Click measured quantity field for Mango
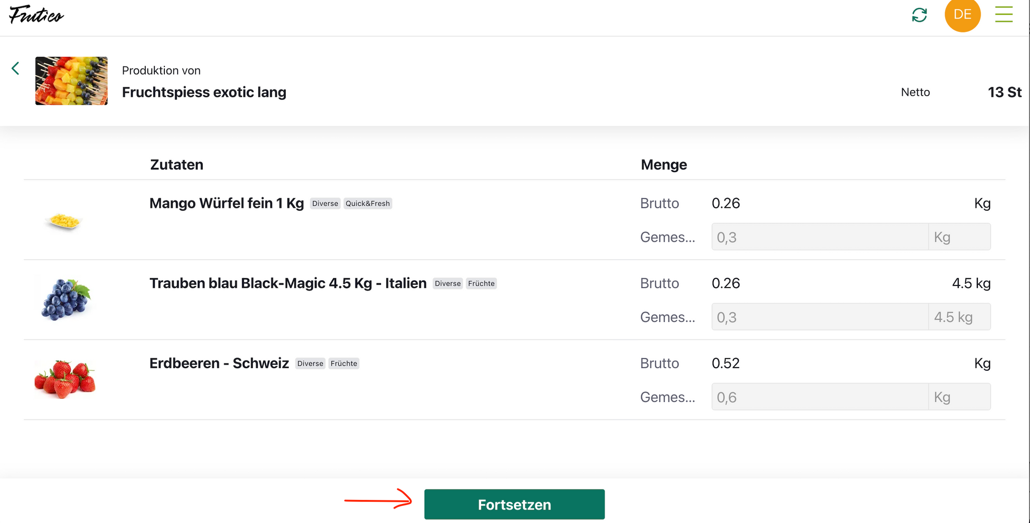The height and width of the screenshot is (523, 1030). tap(819, 237)
